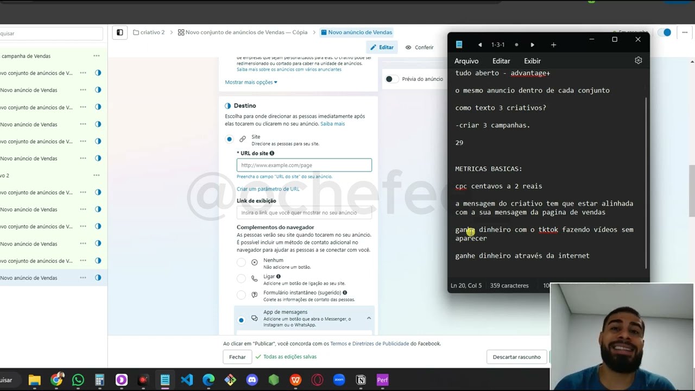
Task: Go to criativo 2 breadcrumb
Action: 148,33
